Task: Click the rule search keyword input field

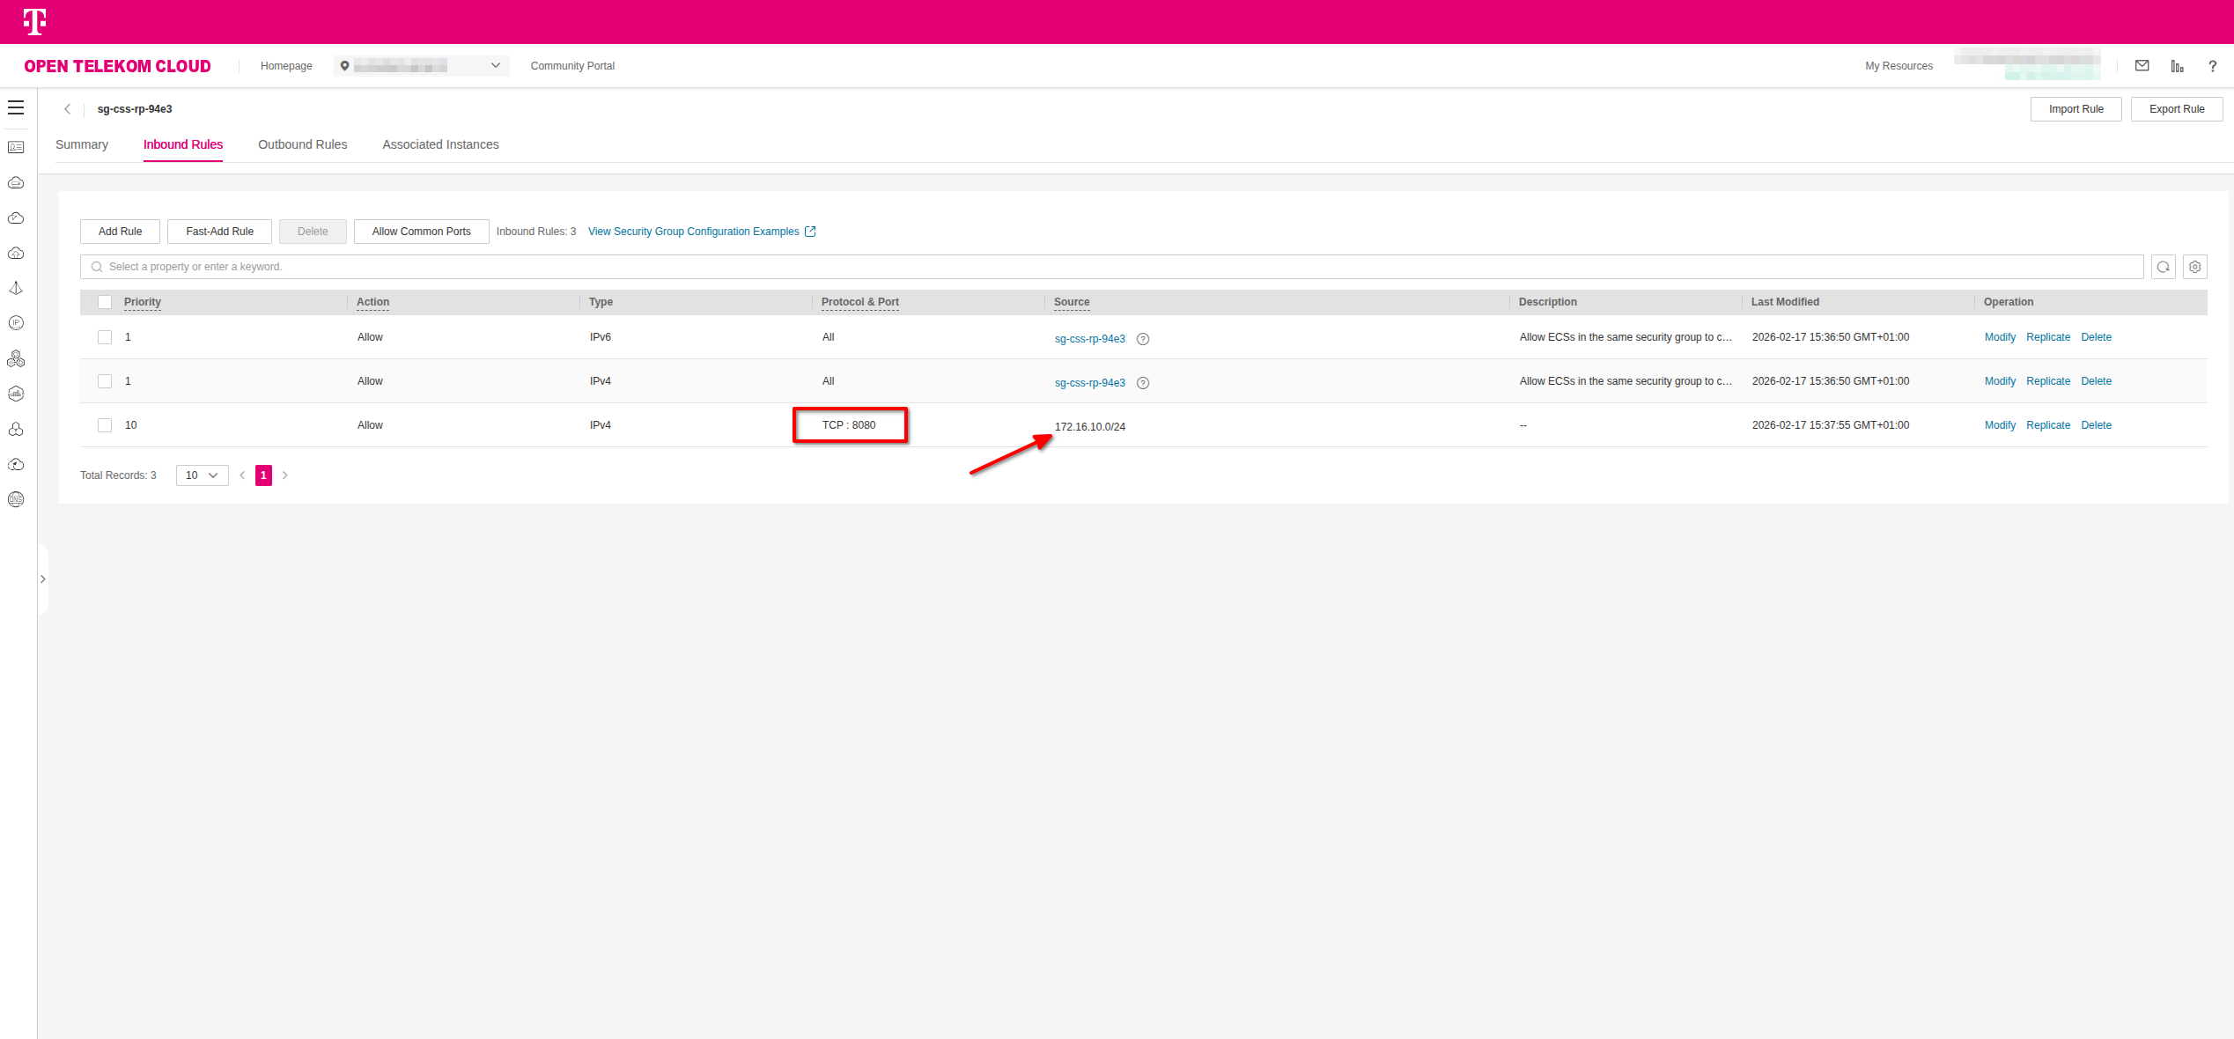Action: [x=1057, y=267]
